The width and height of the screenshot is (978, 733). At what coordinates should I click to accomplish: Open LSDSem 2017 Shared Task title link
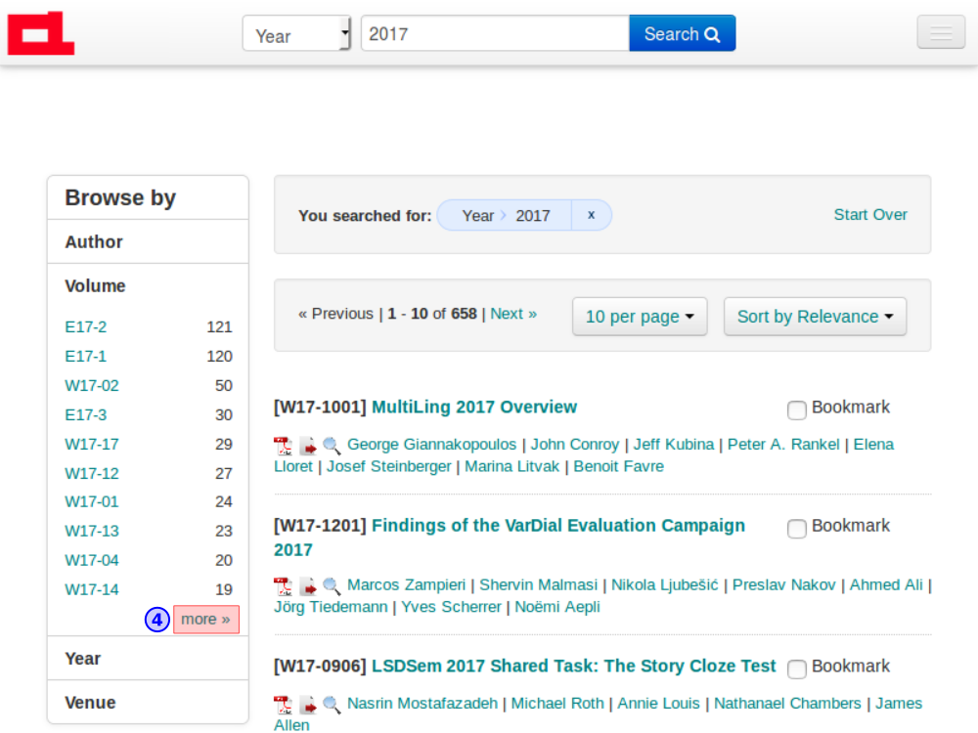click(574, 666)
